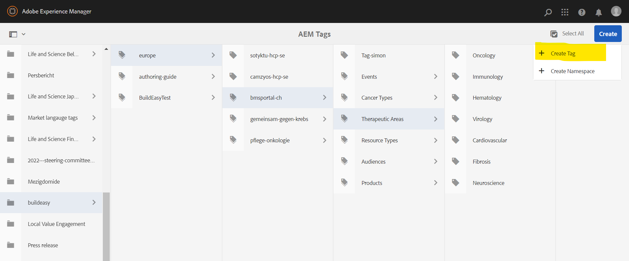629x261 pixels.
Task: Click the folder icon for Persbericht
Action: (11, 75)
